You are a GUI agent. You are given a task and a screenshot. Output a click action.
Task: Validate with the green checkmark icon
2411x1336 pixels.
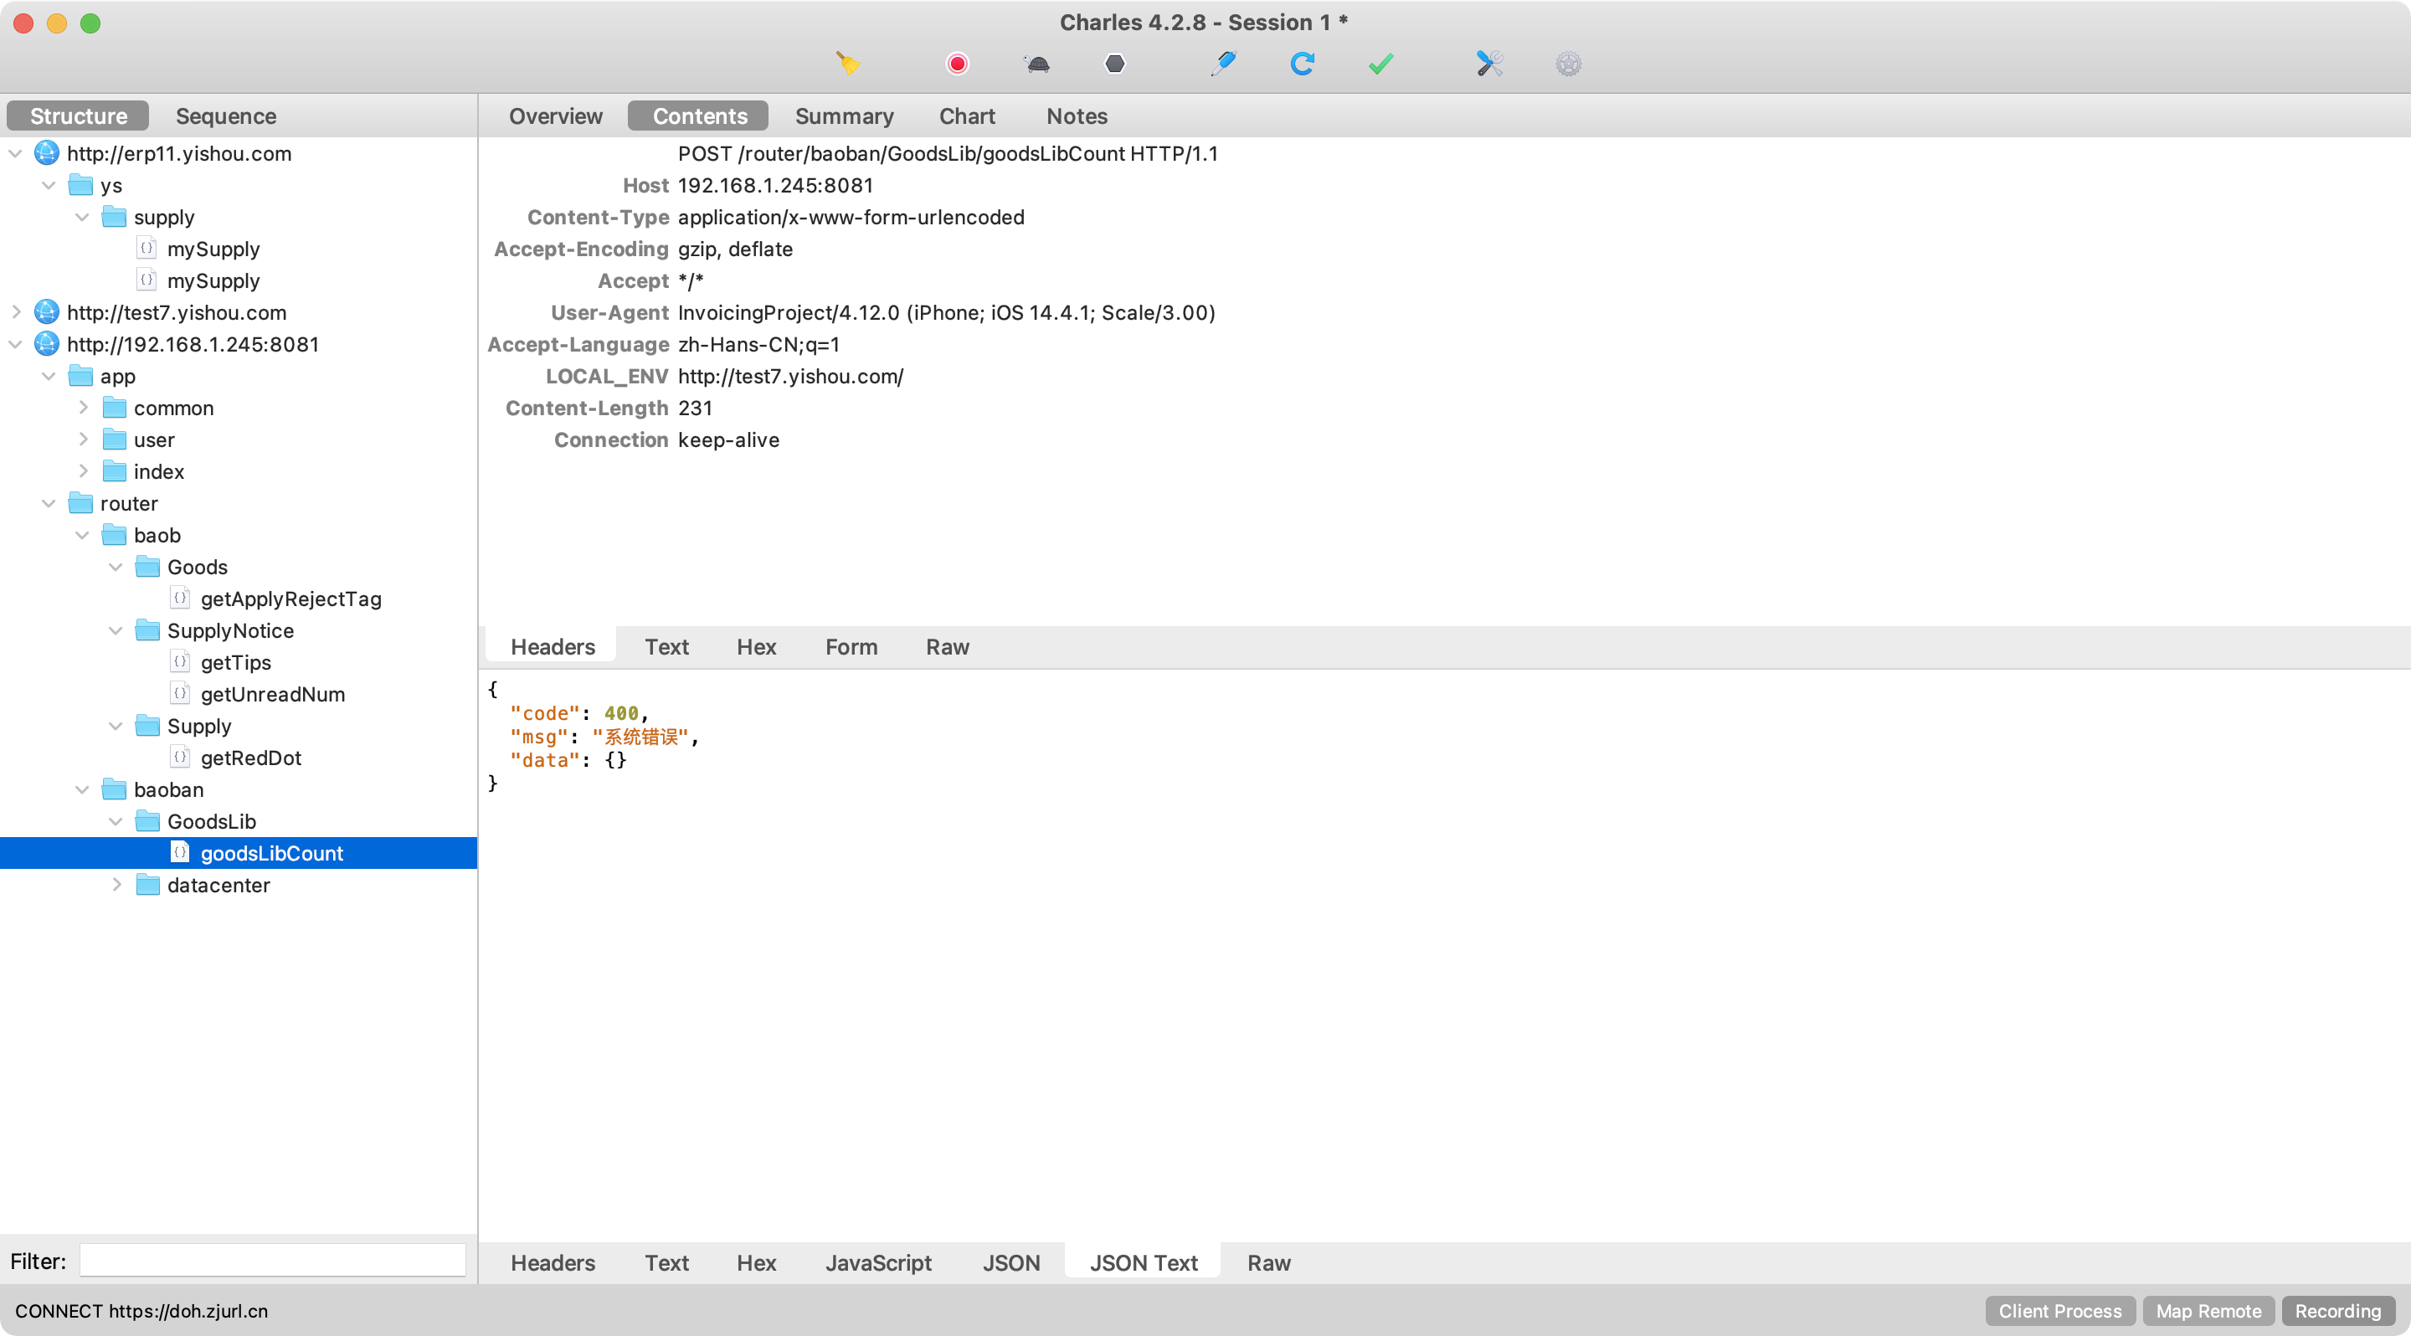[1380, 64]
